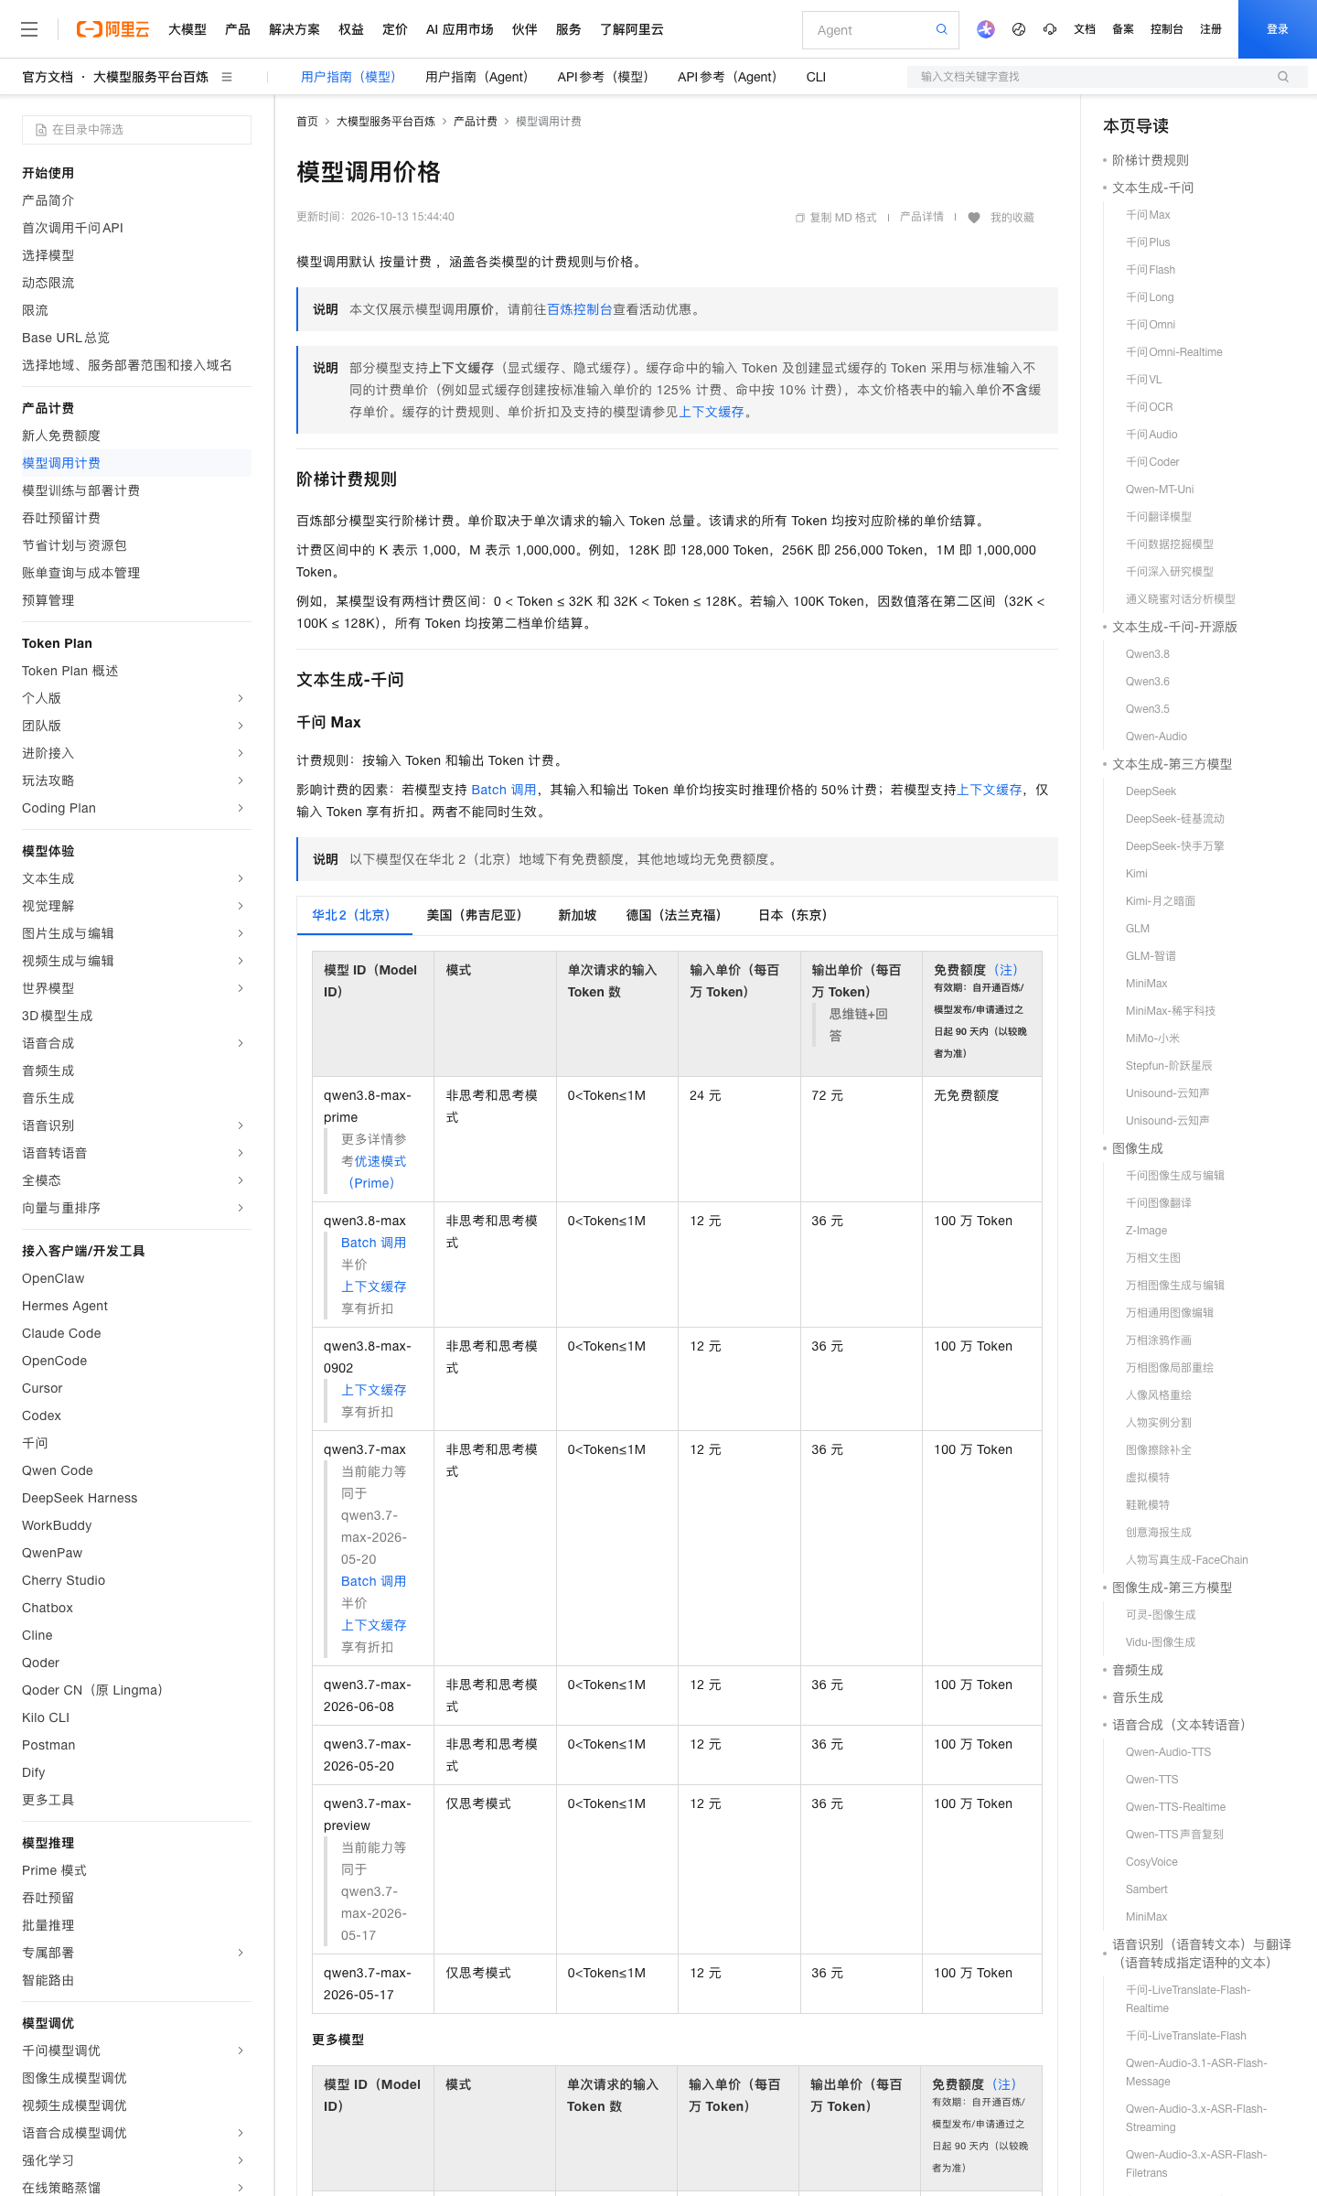The image size is (1317, 2196).
Task: Open the colorful AI assistant icon
Action: click(985, 29)
